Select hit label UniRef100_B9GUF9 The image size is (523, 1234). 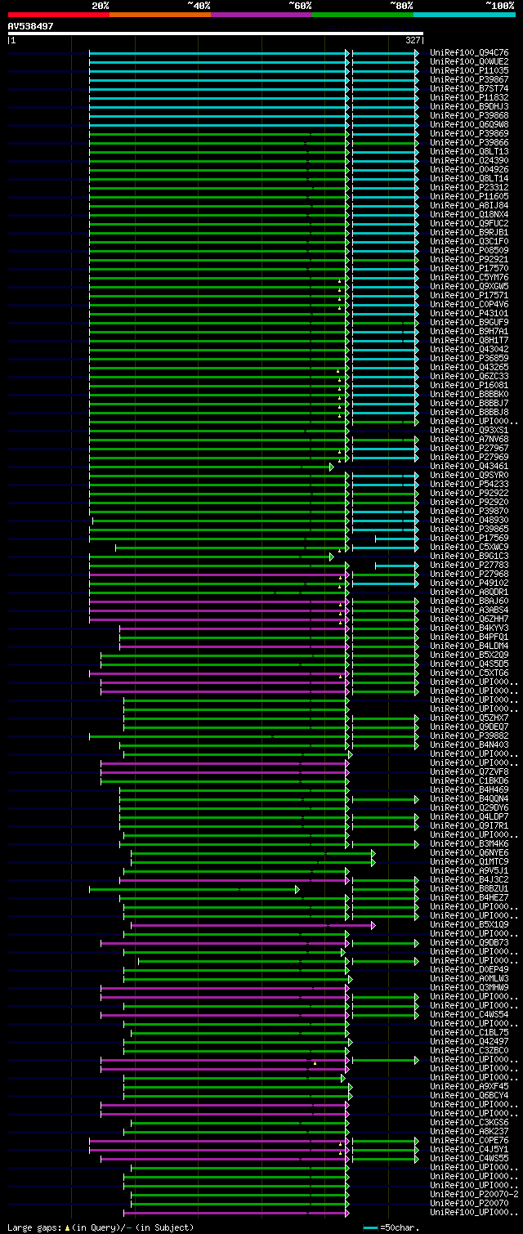coord(469,322)
